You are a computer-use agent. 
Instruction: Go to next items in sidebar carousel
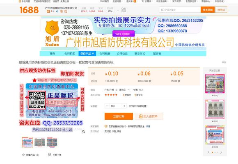click(x=221, y=152)
